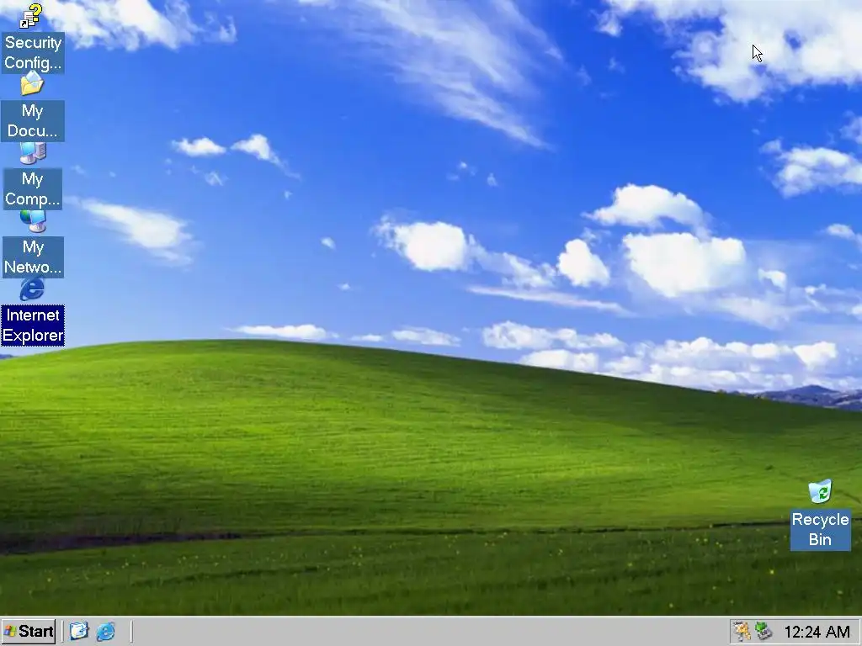
Task: Launch Internet Explorer from the quick launch bar
Action: pyautogui.click(x=105, y=631)
